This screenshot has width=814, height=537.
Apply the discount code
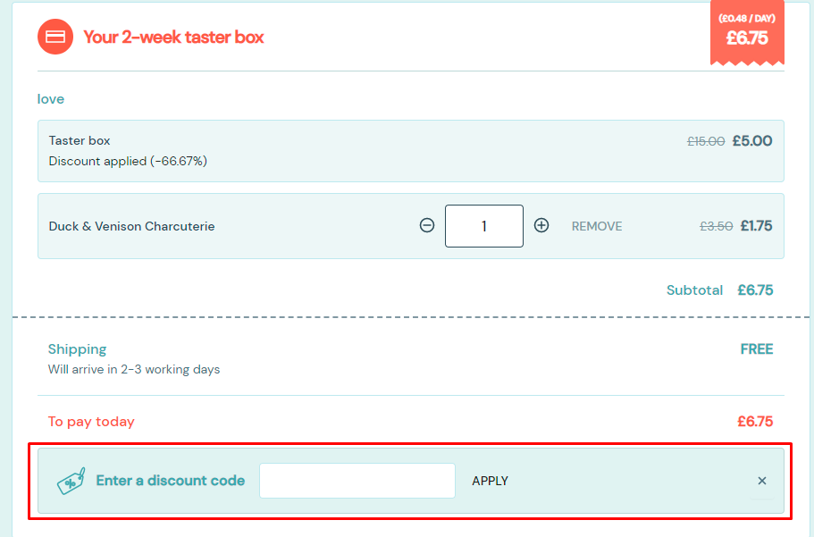pos(490,481)
